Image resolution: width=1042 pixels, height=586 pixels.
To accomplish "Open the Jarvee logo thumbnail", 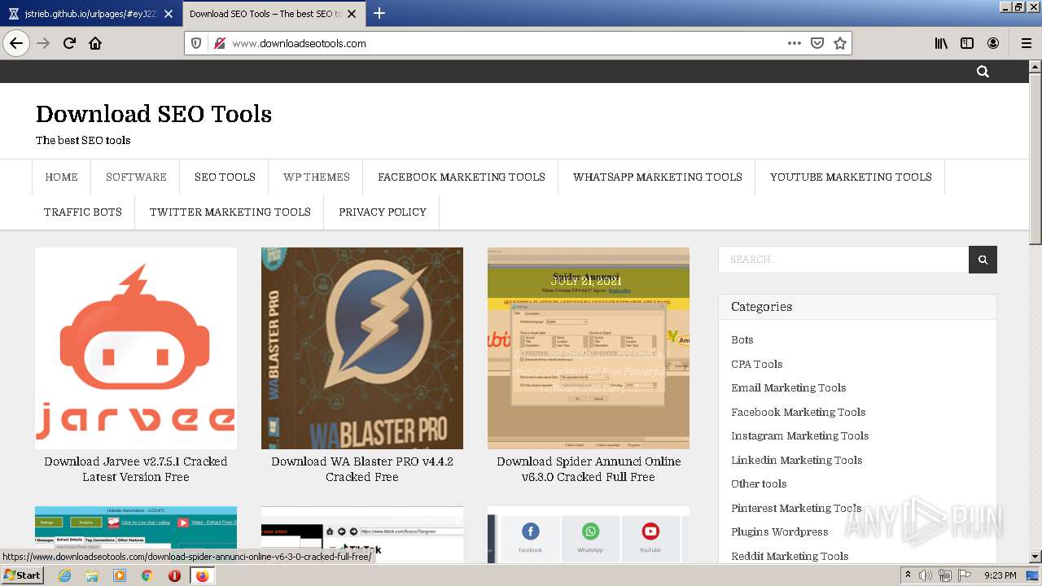I will click(x=136, y=348).
